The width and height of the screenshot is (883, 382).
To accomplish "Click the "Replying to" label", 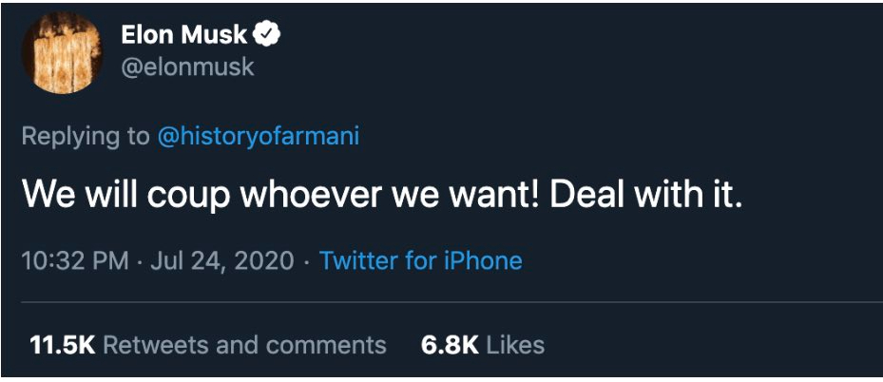I will click(86, 136).
